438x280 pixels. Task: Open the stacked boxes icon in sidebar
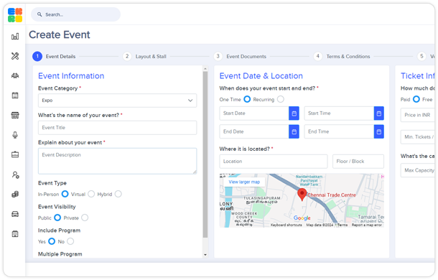pos(15,195)
